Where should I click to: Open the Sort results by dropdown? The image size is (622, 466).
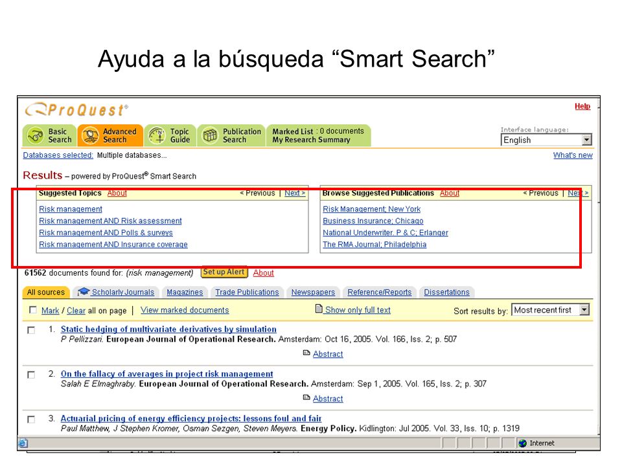tap(550, 310)
